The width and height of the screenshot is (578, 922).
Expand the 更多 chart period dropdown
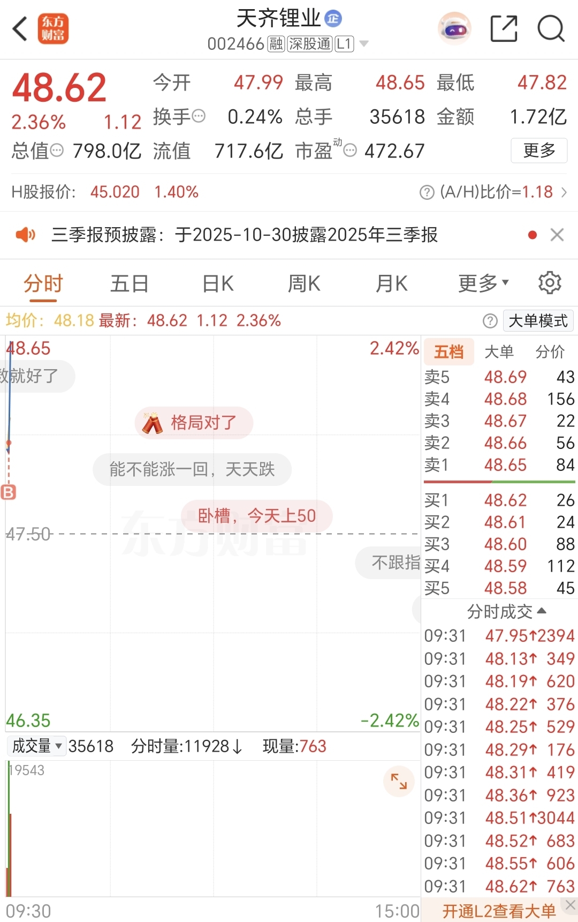point(484,283)
